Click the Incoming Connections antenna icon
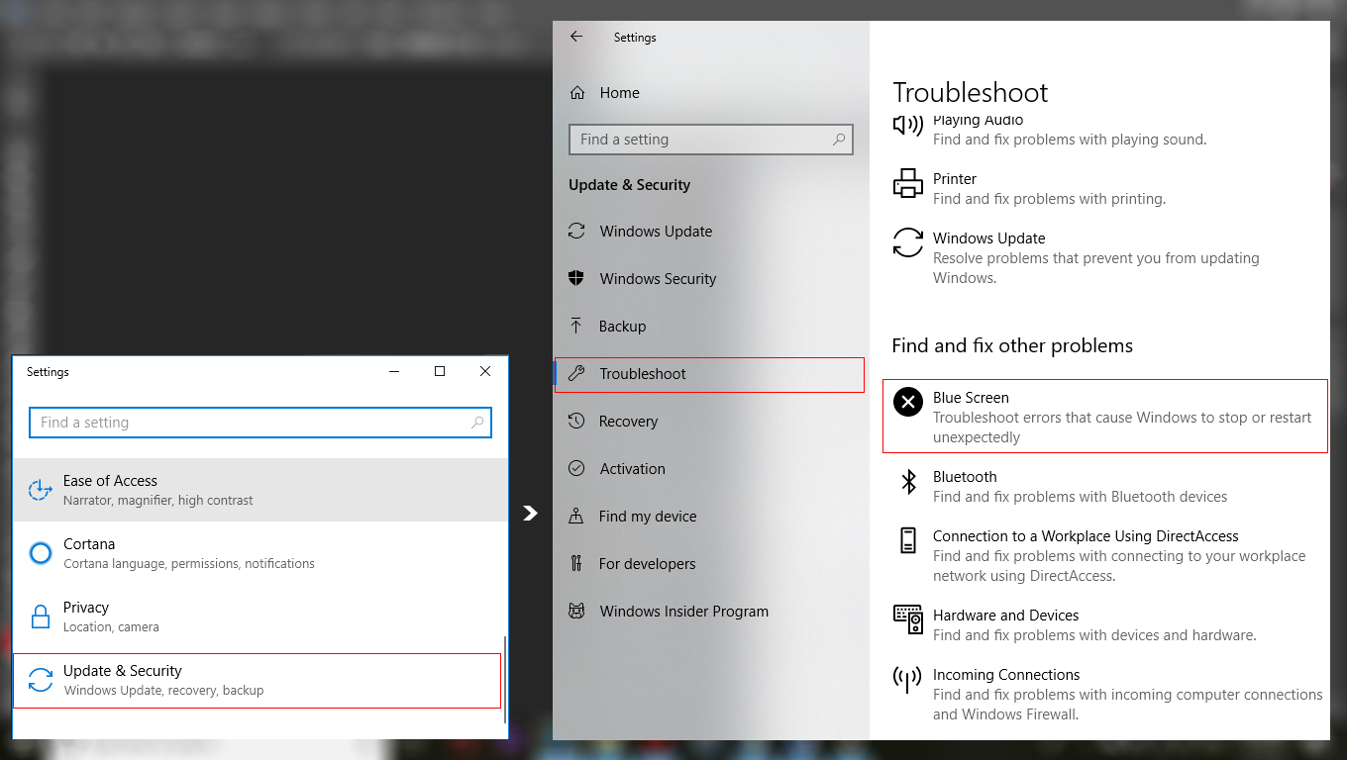Image resolution: width=1347 pixels, height=760 pixels. [x=907, y=680]
